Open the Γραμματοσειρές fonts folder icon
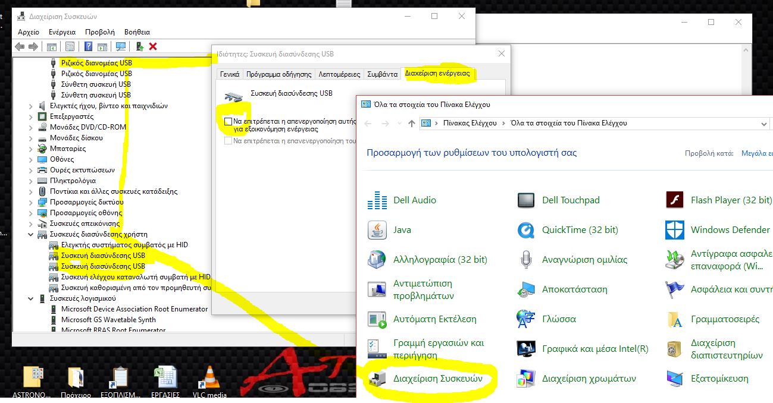The width and height of the screenshot is (773, 403). (x=675, y=319)
